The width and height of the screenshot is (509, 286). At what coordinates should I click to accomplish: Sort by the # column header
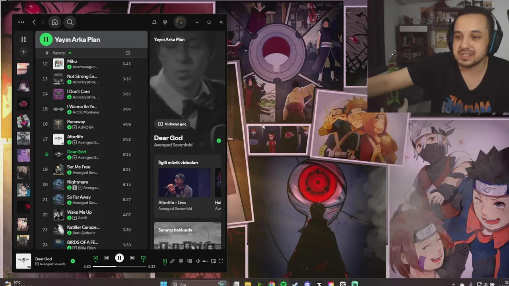click(47, 53)
